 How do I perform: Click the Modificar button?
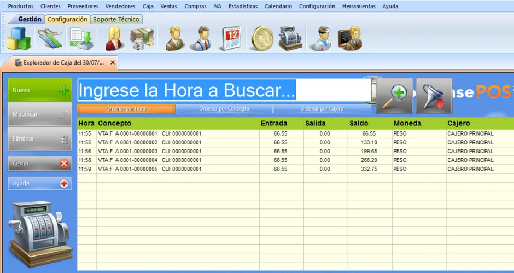(x=40, y=114)
